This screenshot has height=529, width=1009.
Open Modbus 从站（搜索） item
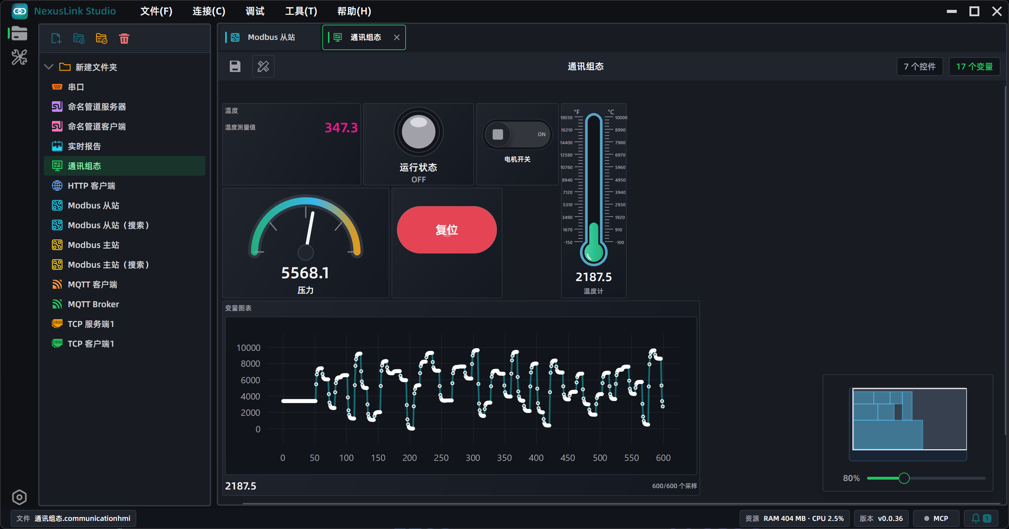pos(125,225)
